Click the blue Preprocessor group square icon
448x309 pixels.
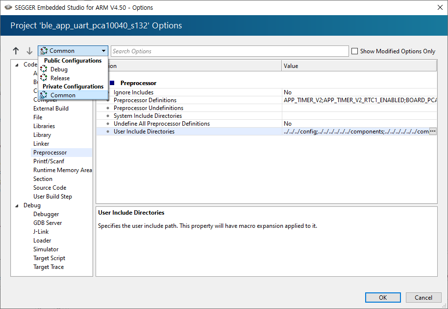112,83
